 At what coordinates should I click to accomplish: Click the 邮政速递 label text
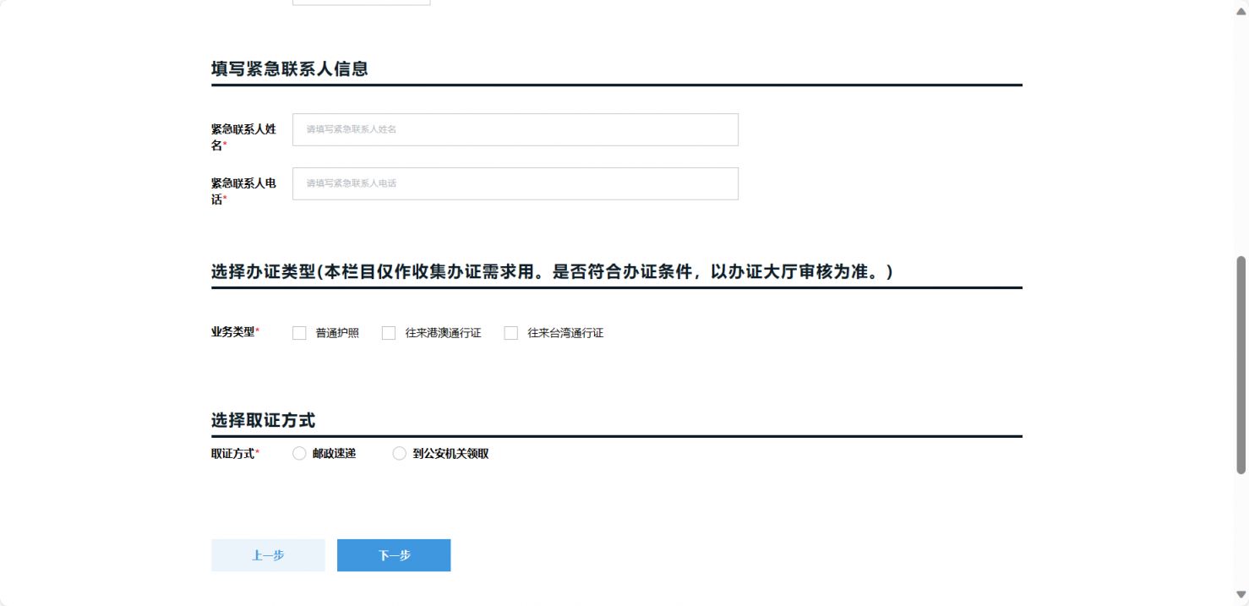pyautogui.click(x=334, y=453)
